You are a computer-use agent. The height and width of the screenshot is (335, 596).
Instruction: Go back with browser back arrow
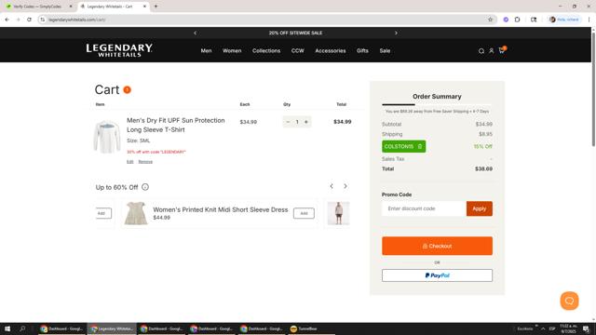7,20
